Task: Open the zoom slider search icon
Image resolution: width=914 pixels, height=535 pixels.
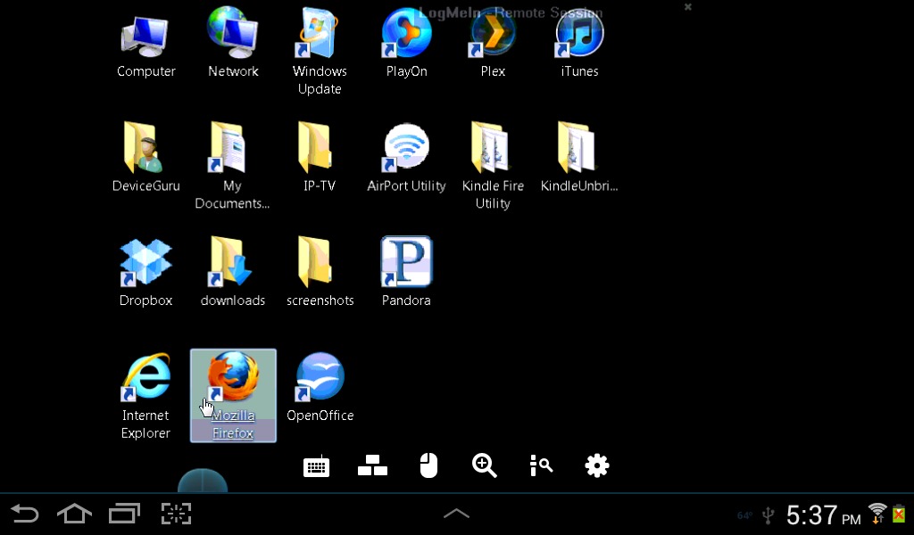Action: (x=541, y=465)
